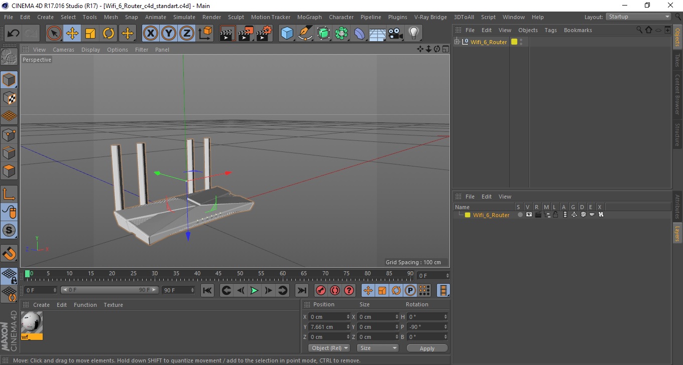This screenshot has width=683, height=365.
Task: Activate the Move tool in top toolbar
Action: [x=72, y=34]
